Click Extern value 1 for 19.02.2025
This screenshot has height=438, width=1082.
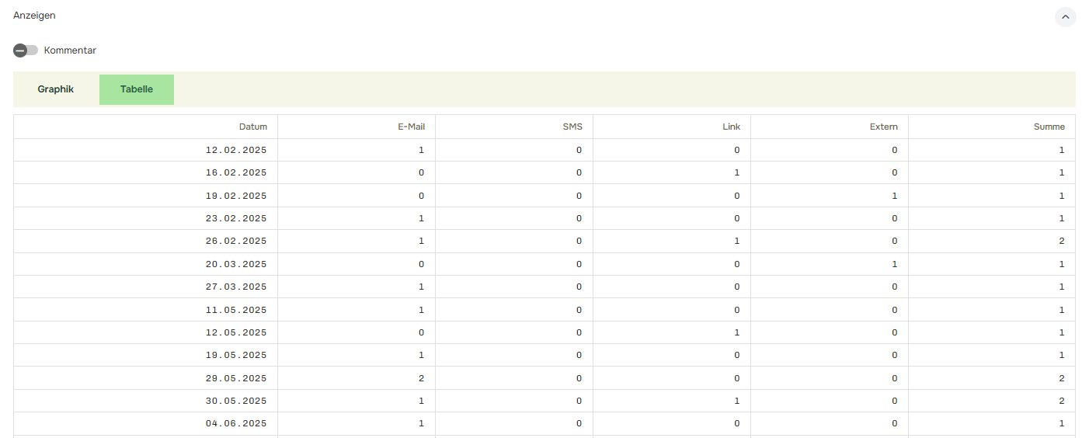pyautogui.click(x=894, y=196)
